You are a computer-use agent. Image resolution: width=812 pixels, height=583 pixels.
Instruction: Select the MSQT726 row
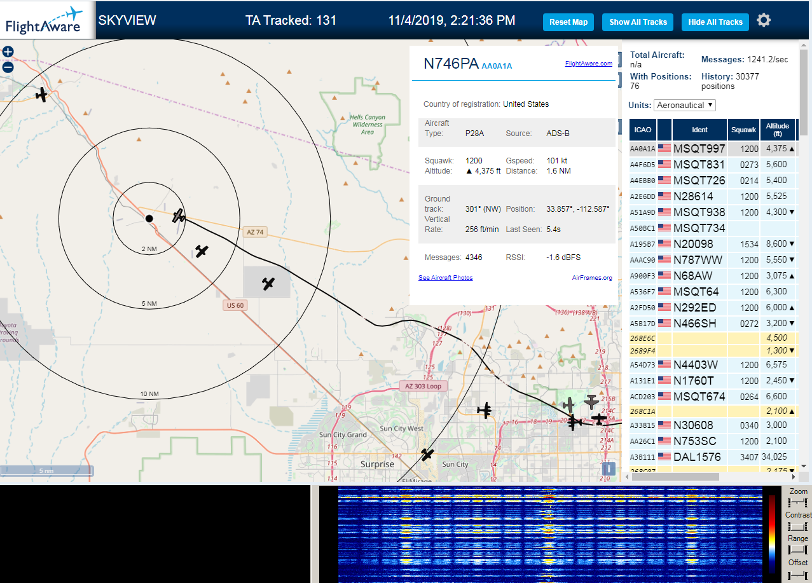tap(712, 181)
